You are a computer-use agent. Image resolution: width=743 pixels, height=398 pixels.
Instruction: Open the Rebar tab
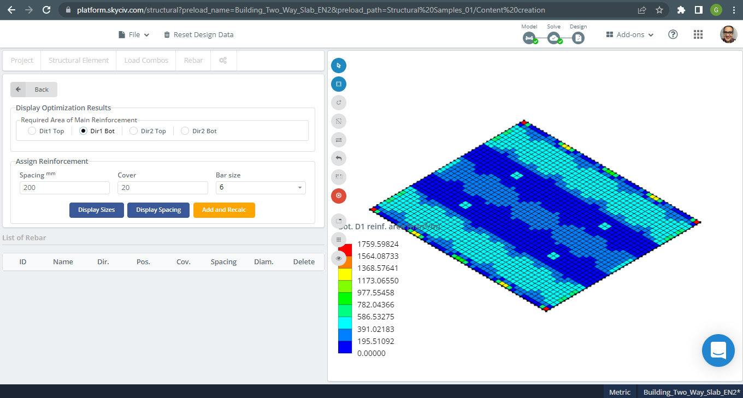tap(193, 60)
